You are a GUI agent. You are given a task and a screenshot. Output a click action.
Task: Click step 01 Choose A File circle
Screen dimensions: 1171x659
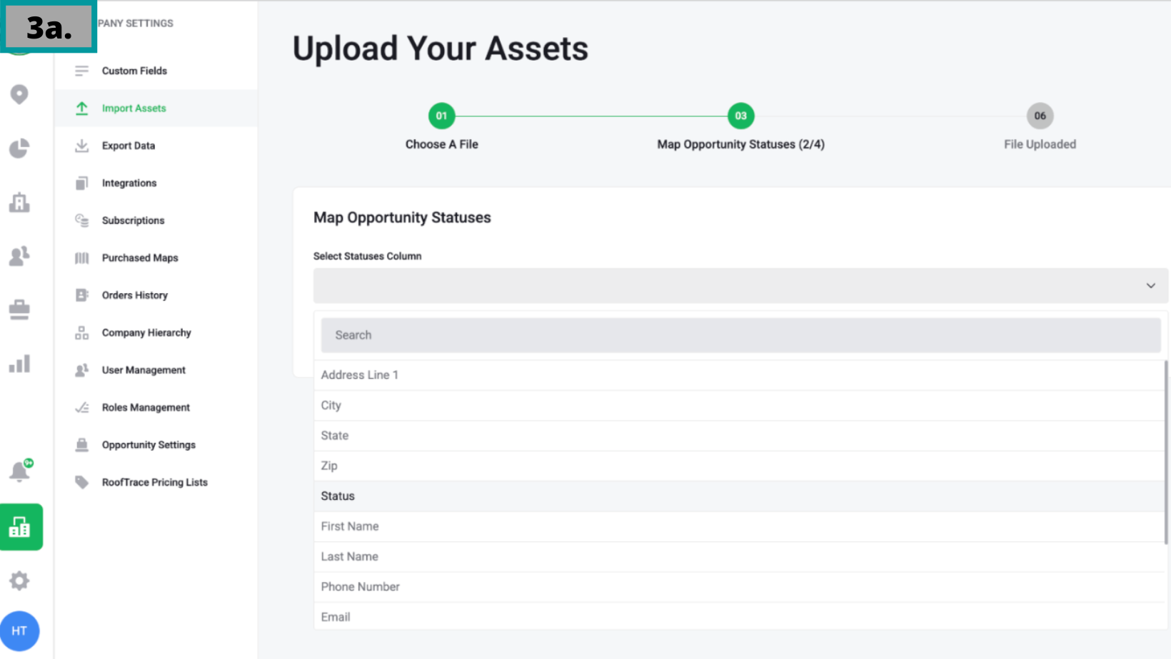(441, 116)
